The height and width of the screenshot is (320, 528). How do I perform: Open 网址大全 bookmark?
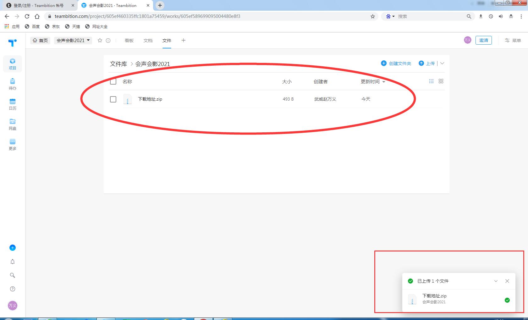[x=96, y=26]
